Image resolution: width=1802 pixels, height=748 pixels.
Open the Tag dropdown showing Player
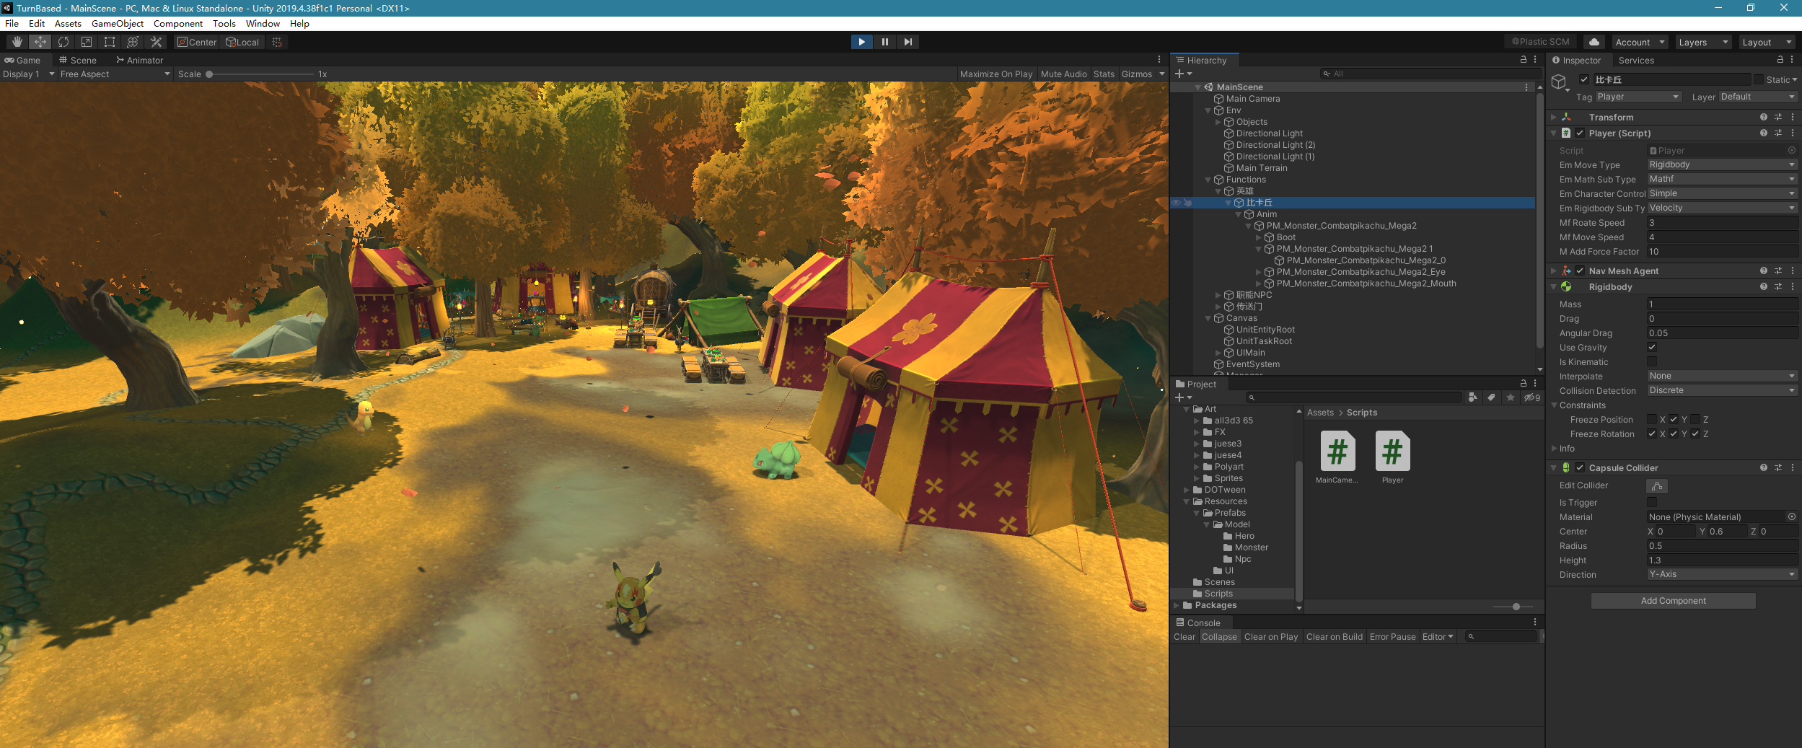1638,97
